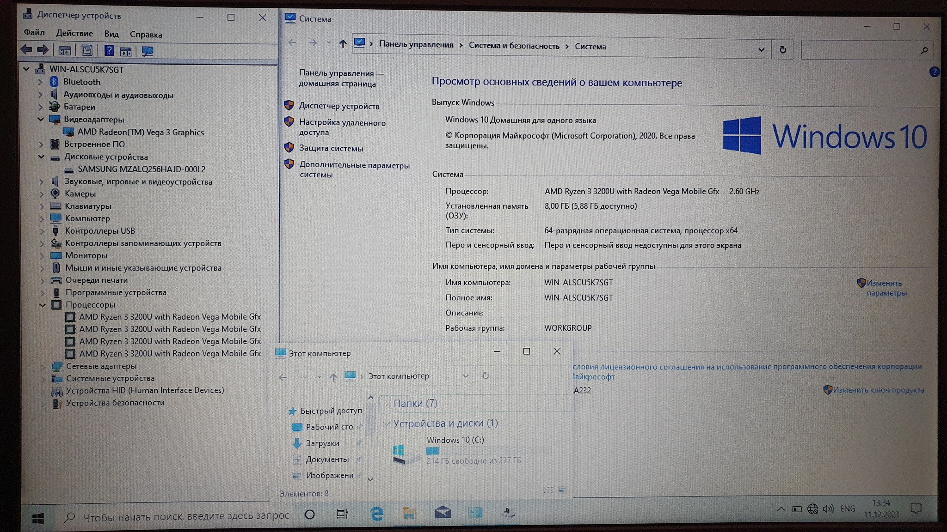
Task: Click Scan for hardware changes toolbar icon
Action: tap(148, 51)
